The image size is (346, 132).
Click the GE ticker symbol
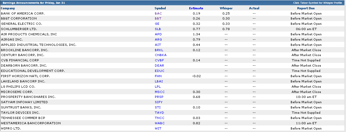coord(157,24)
